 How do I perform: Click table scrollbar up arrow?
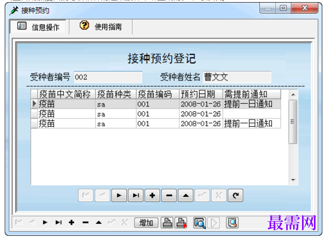pyautogui.click(x=293, y=94)
